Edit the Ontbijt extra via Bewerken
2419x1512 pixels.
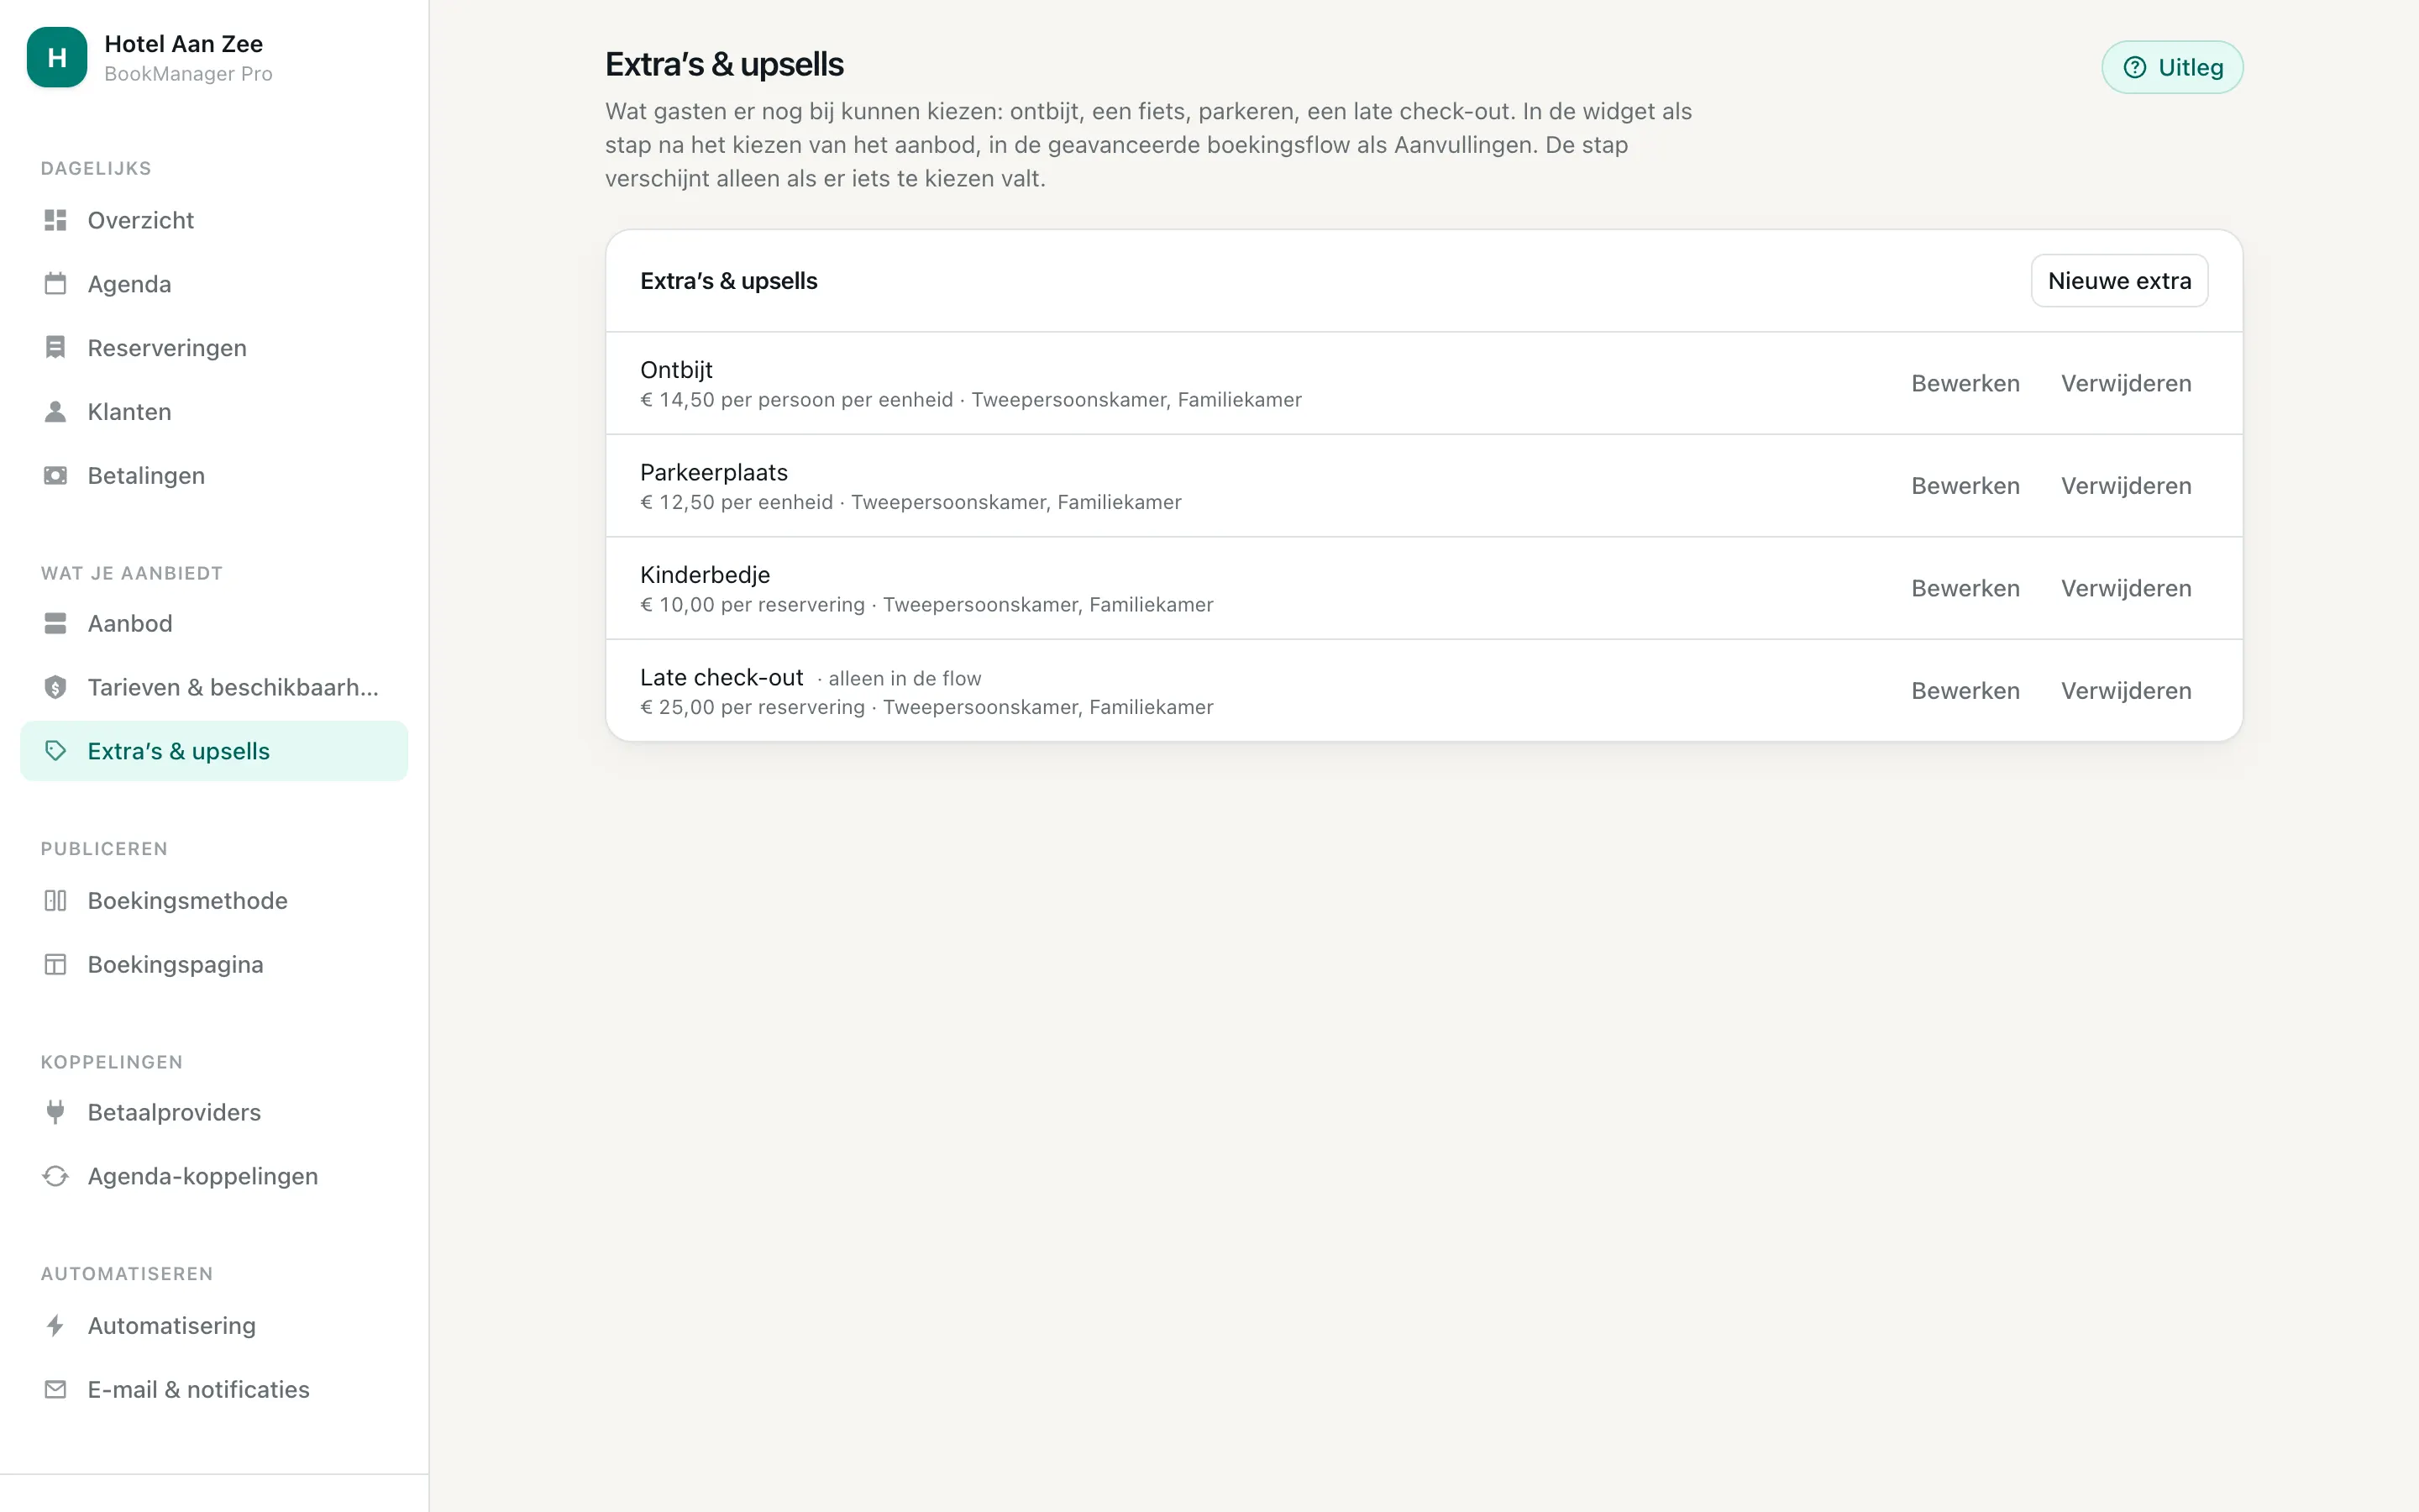pos(1965,384)
